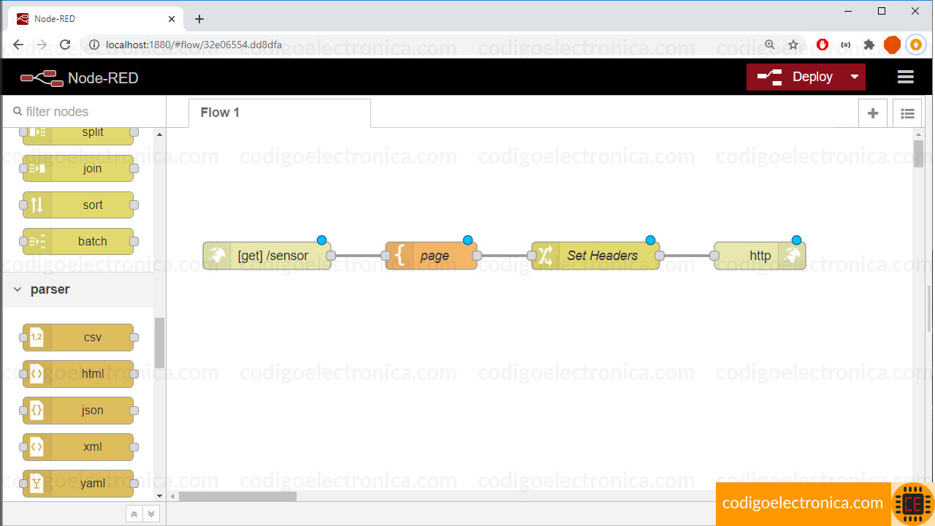Screen dimensions: 935x526
Task: Select the html parser node
Action: coord(78,374)
